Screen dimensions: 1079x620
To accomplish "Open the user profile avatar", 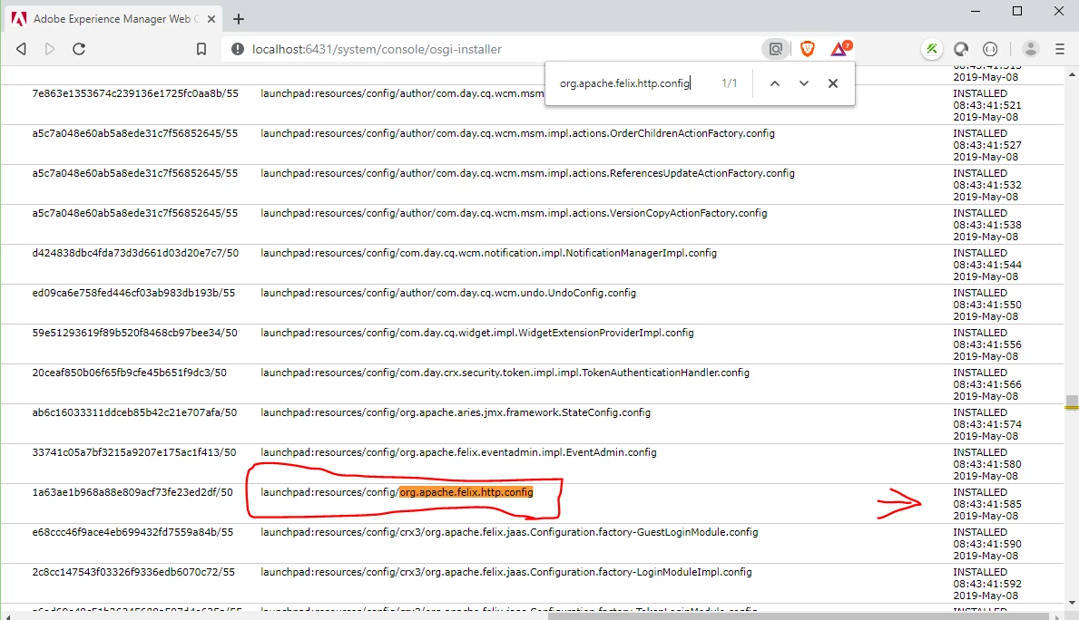I will pyautogui.click(x=1031, y=49).
